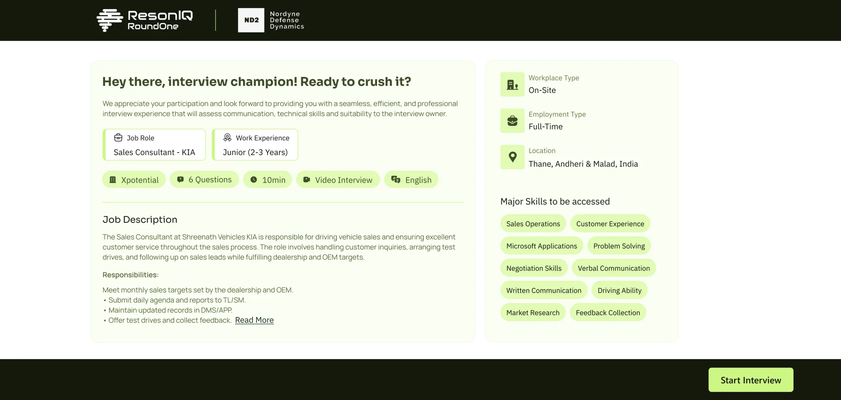Click the Job Role briefcase icon
Image resolution: width=841 pixels, height=400 pixels.
click(118, 137)
